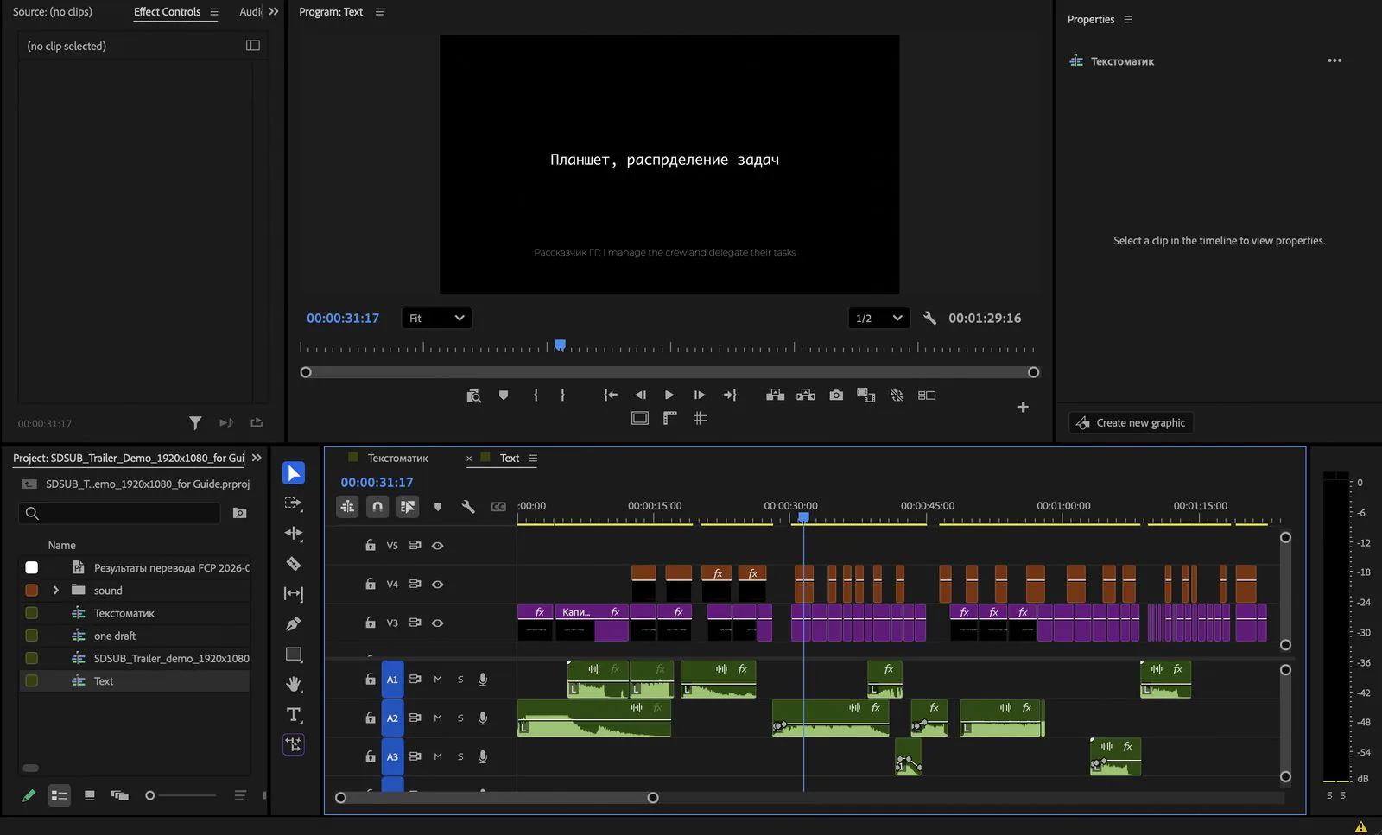This screenshot has width=1382, height=835.
Task: Toggle A2 track targeting button
Action: point(392,718)
